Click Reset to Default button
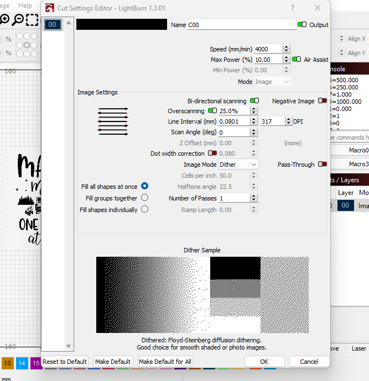 pos(65,362)
